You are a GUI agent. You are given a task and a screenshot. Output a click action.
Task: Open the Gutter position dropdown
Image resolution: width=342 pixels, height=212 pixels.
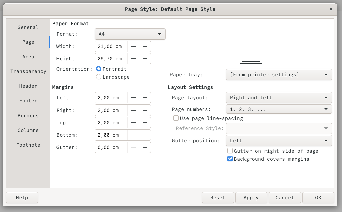pos(278,140)
